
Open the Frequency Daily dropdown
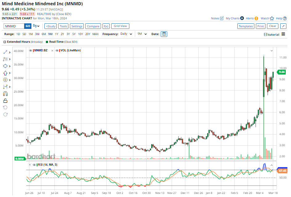pyautogui.click(x=126, y=34)
